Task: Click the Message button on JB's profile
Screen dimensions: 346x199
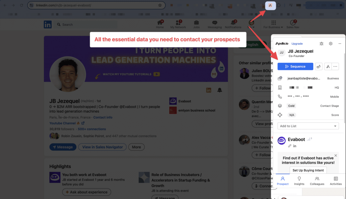Action: pyautogui.click(x=63, y=147)
